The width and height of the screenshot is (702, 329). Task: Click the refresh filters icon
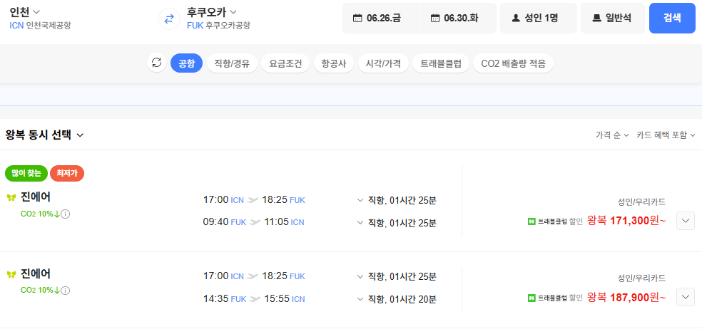click(x=157, y=63)
